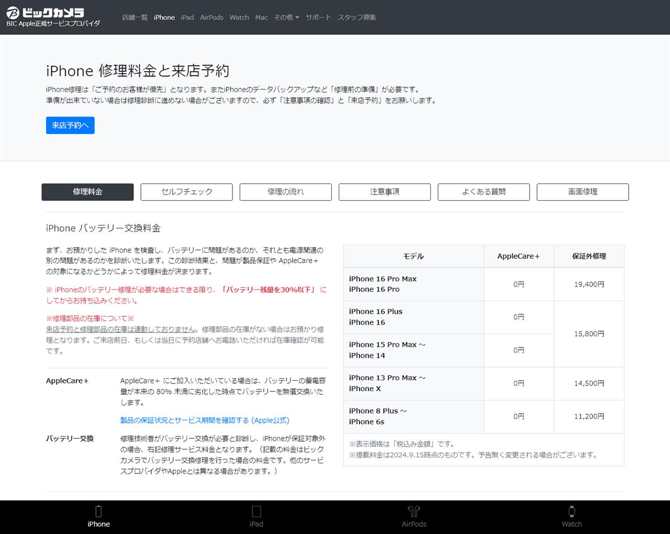Screen dimensions: 670x534
Task: Open サポート in the top navigation
Action: (318, 17)
